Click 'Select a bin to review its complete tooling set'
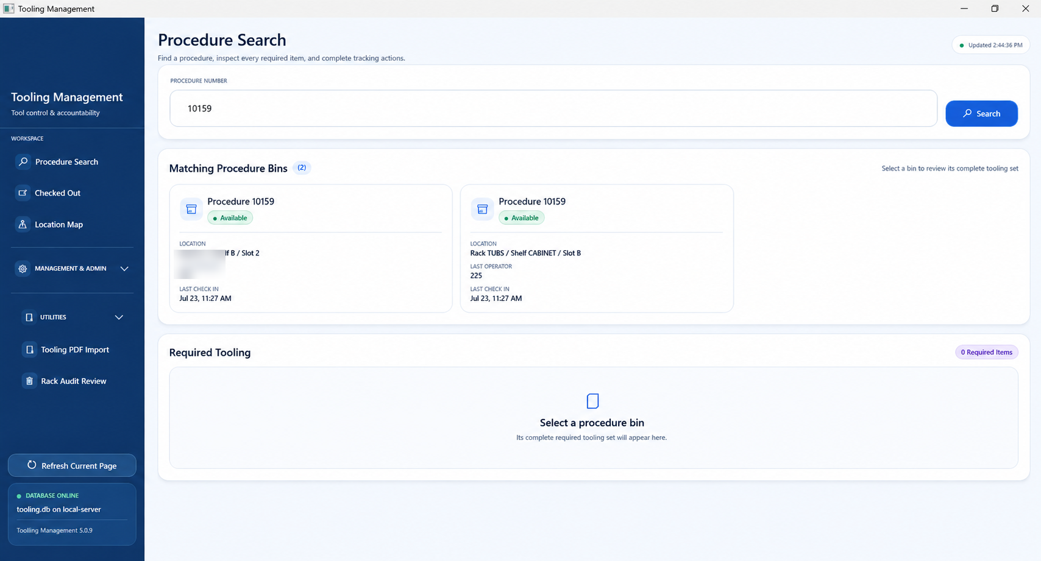The image size is (1041, 561). [950, 168]
